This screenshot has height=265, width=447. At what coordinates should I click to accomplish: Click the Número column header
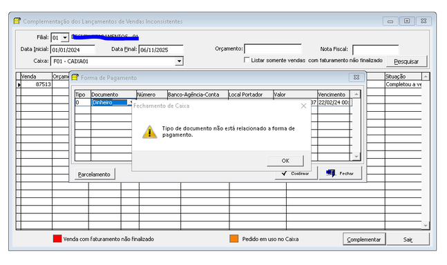(x=152, y=95)
